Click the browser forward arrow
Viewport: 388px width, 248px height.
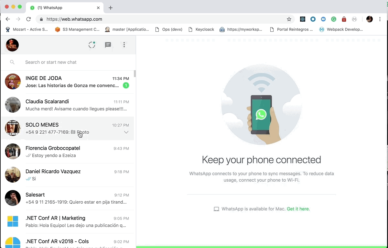[18, 19]
